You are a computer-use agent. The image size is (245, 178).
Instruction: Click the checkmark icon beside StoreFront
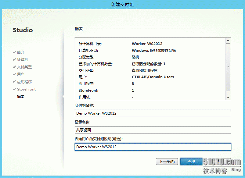click(14, 89)
